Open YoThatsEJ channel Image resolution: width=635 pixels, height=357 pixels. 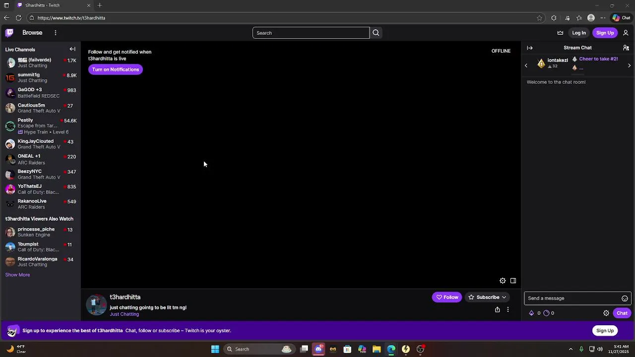[40, 189]
